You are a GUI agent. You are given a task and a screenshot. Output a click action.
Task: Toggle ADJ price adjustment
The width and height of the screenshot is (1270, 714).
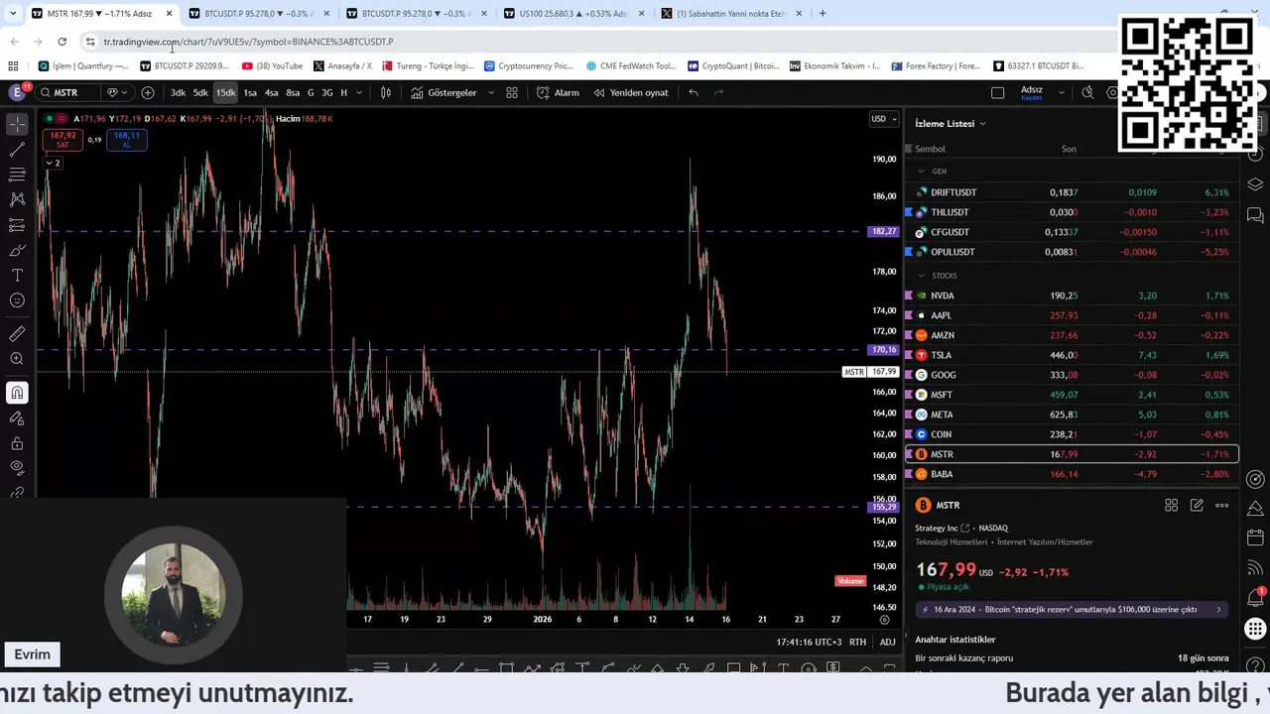887,643
